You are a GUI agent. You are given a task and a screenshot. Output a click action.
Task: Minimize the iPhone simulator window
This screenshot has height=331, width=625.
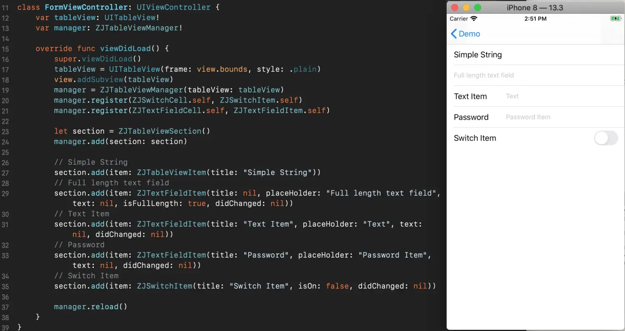pyautogui.click(x=466, y=8)
